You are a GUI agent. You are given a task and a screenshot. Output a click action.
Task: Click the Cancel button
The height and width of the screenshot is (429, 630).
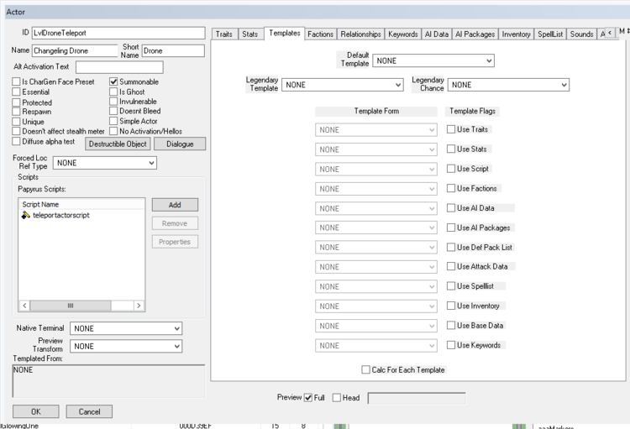click(x=89, y=411)
